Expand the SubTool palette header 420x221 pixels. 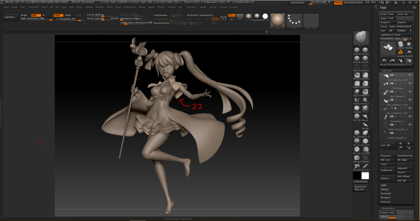[396, 71]
